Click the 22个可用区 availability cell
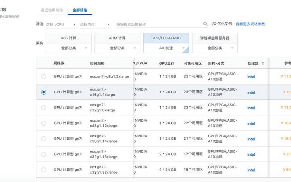Image resolution: width=291 pixels, height=182 pixels. tap(193, 123)
